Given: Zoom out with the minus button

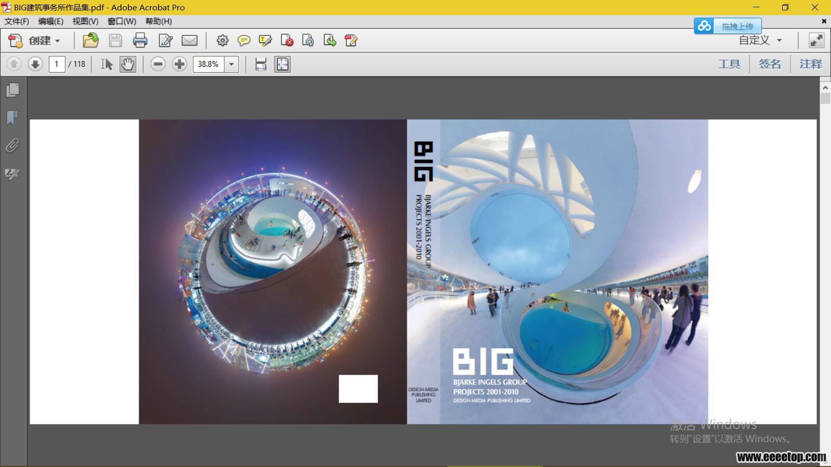Looking at the screenshot, I should [x=158, y=64].
